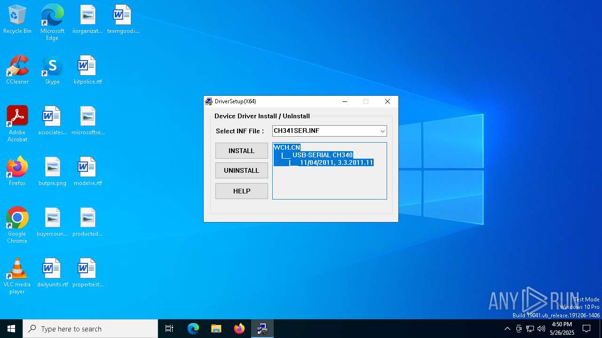This screenshot has height=338, width=602.
Task: Select kitpolice.rtf desktop file
Action: coord(87,70)
